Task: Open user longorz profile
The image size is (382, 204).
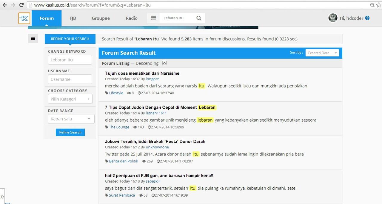Action: 152,79
